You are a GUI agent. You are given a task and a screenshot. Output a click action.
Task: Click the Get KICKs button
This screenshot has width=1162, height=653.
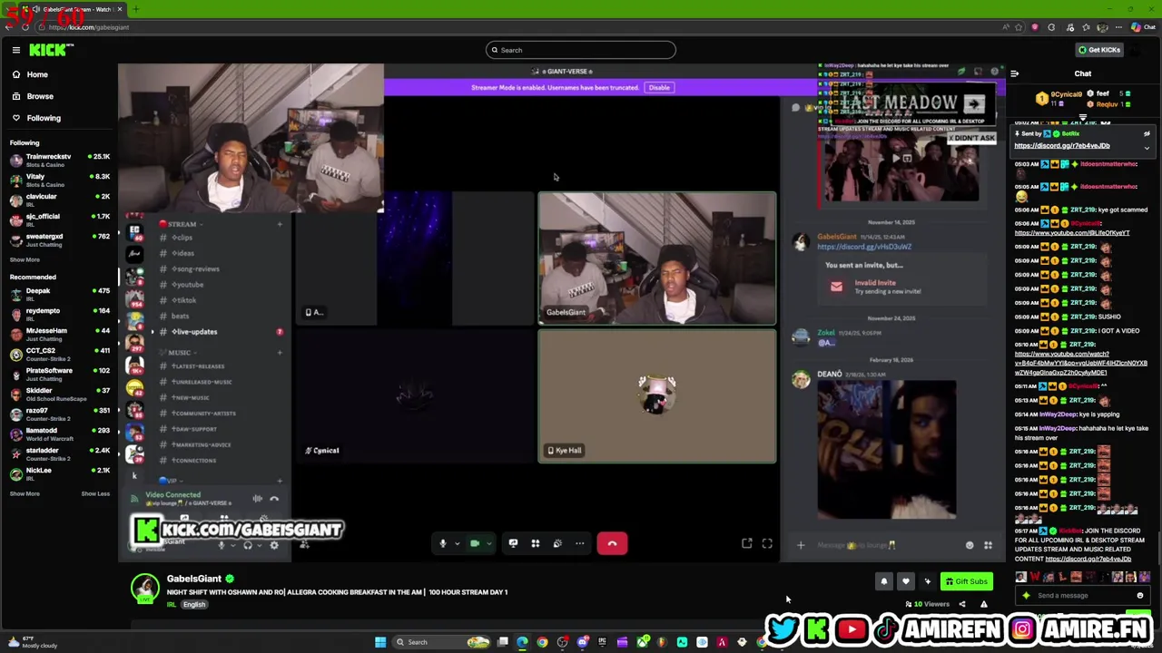(x=1098, y=50)
